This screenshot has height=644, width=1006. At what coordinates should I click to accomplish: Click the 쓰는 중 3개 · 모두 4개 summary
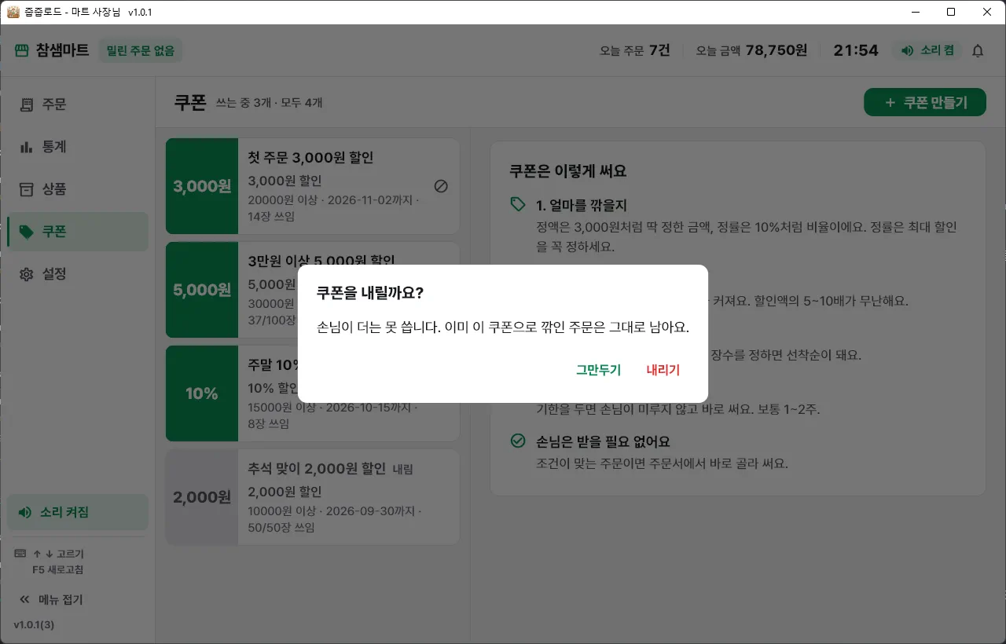[269, 103]
